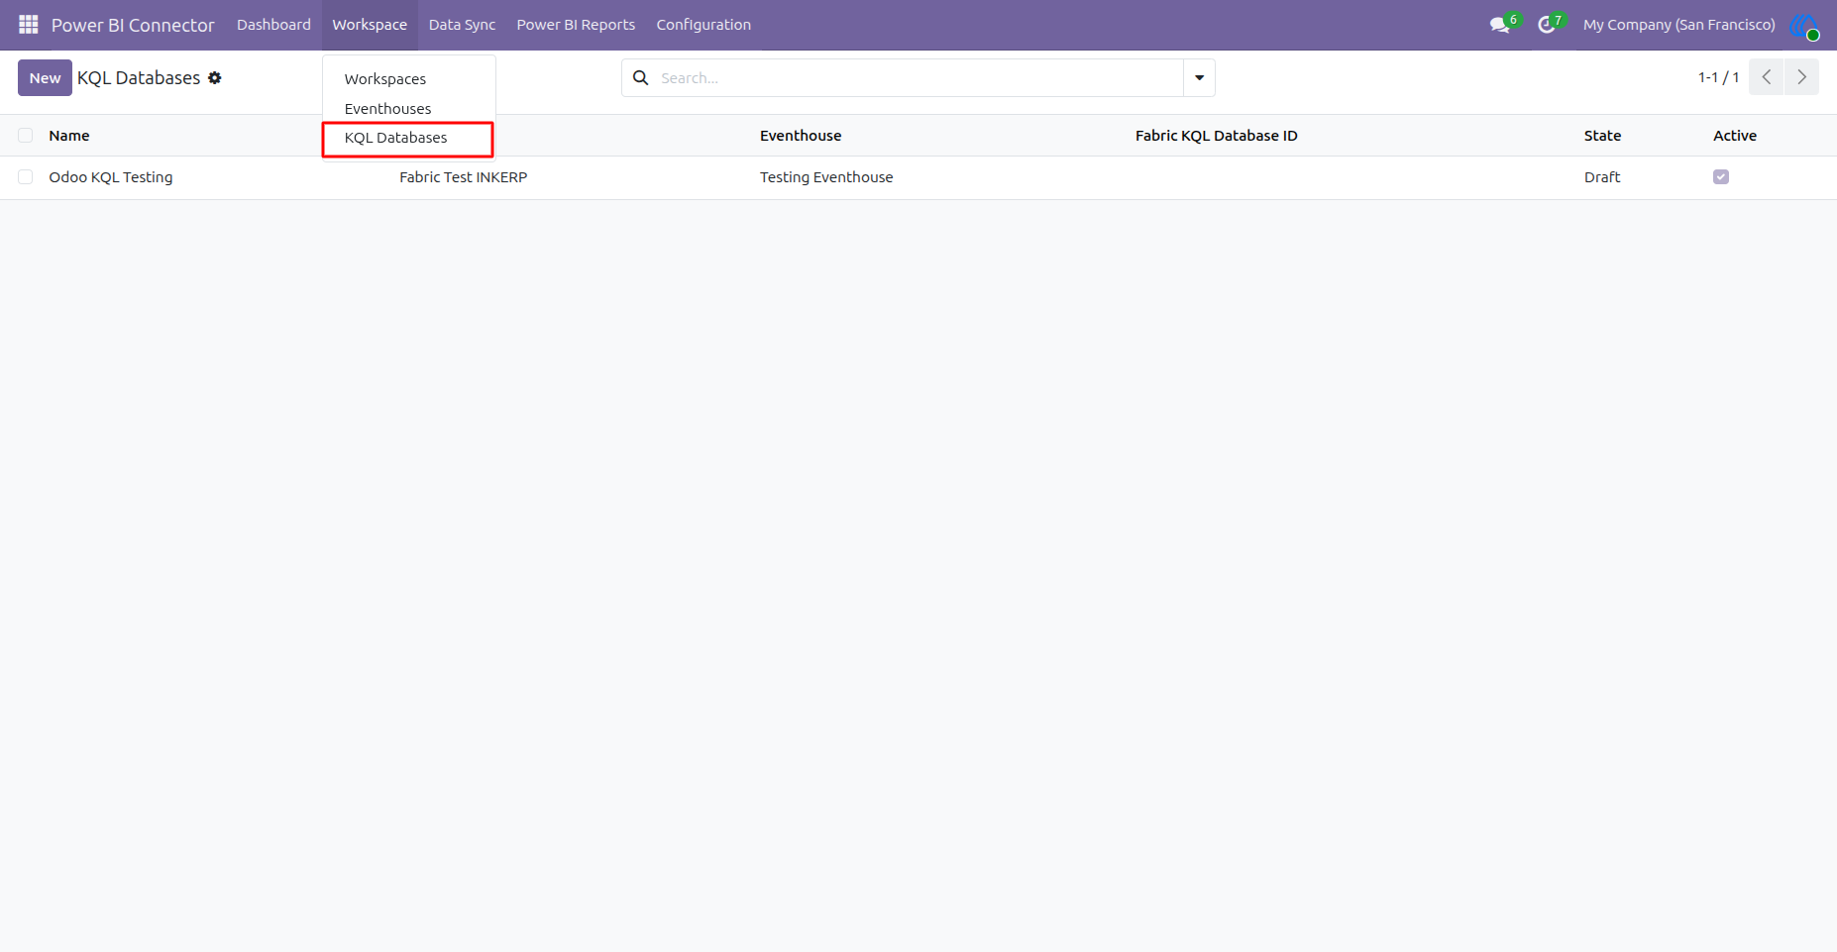Open the Power BI Reports menu

point(576,25)
